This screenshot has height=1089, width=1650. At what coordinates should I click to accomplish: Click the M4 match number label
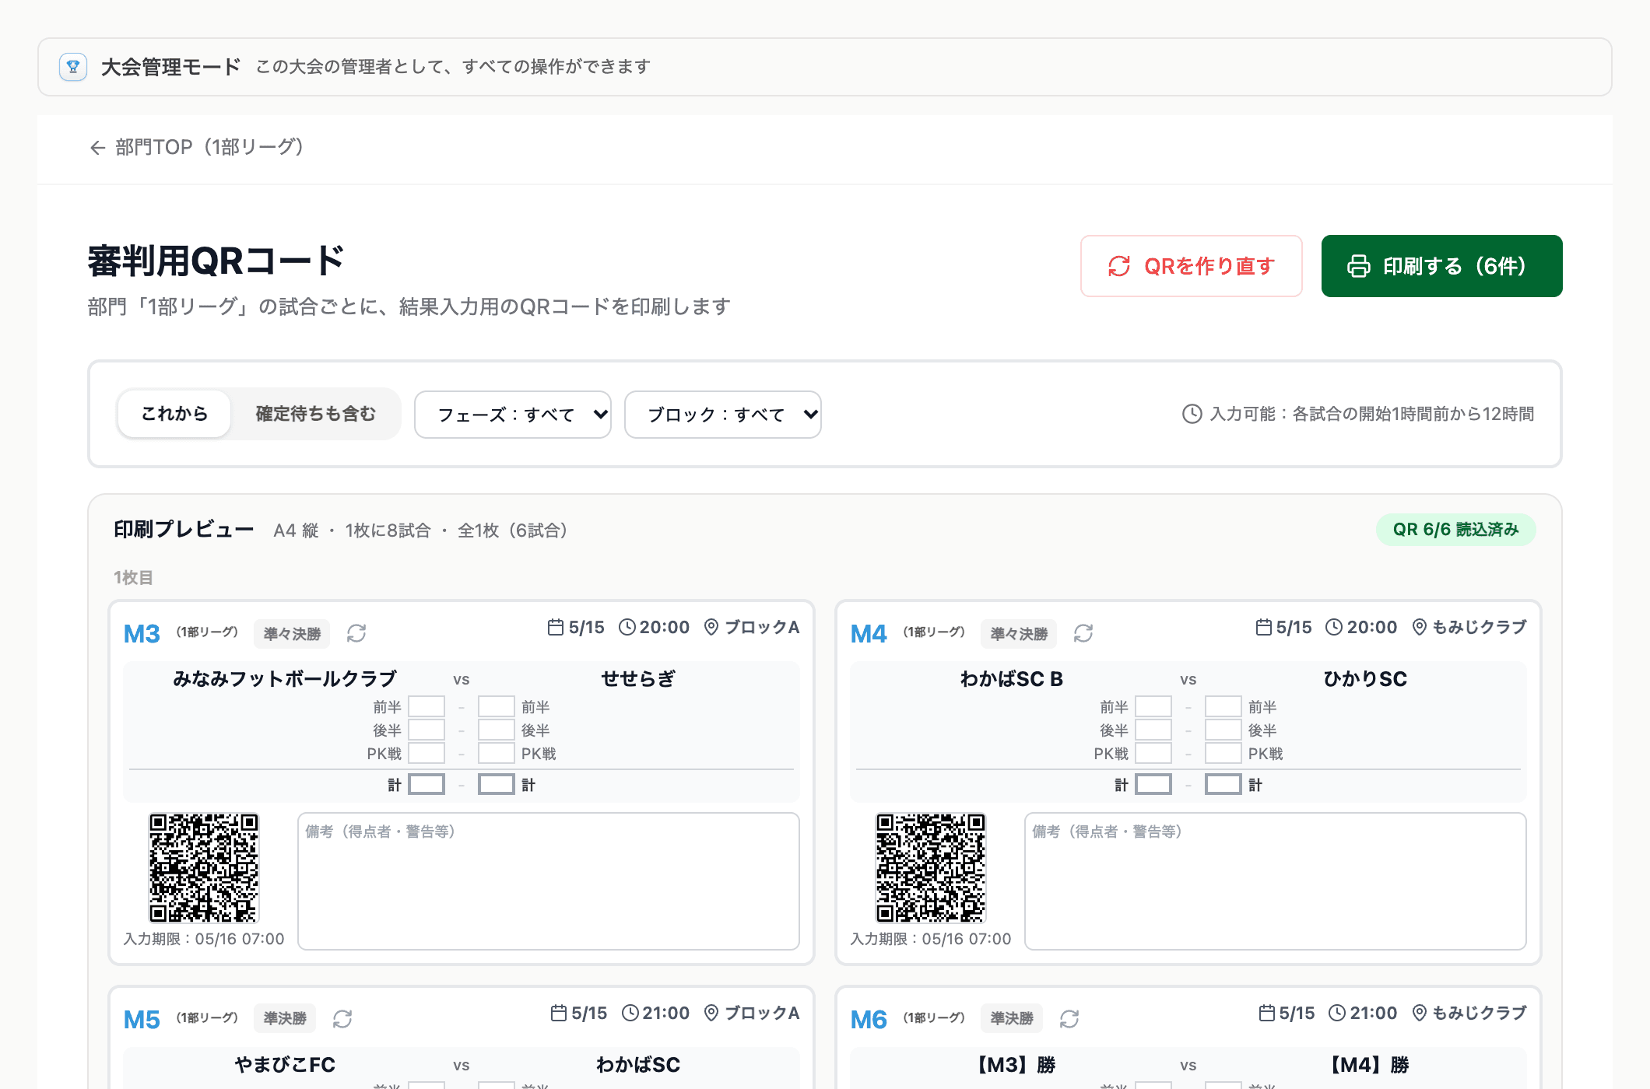869,634
